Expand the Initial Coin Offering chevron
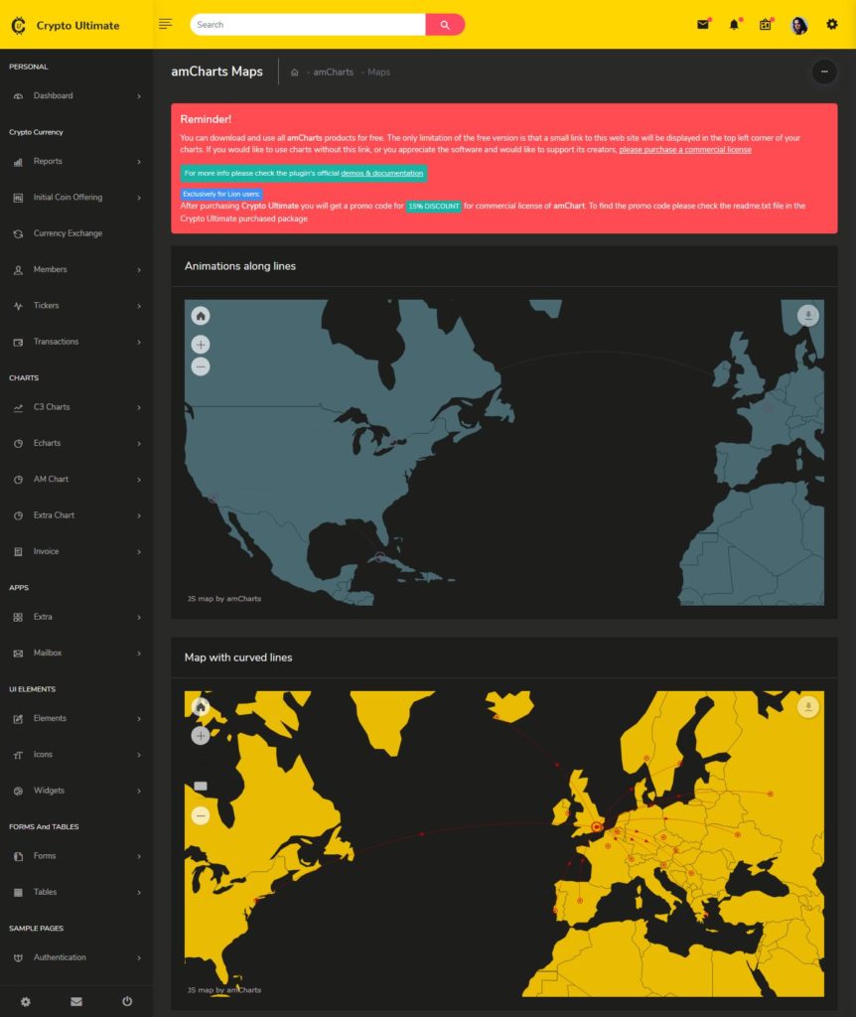The height and width of the screenshot is (1017, 856). pos(139,198)
